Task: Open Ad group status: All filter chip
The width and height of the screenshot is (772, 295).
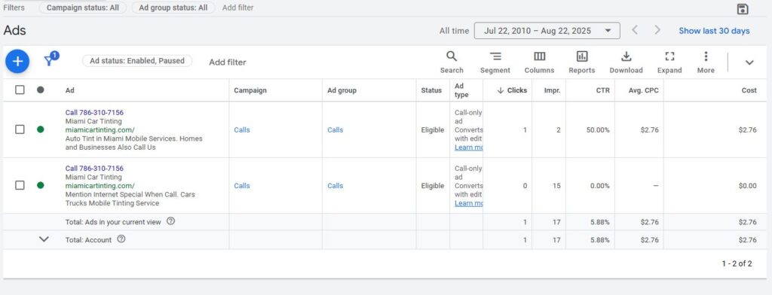Action: tap(173, 8)
